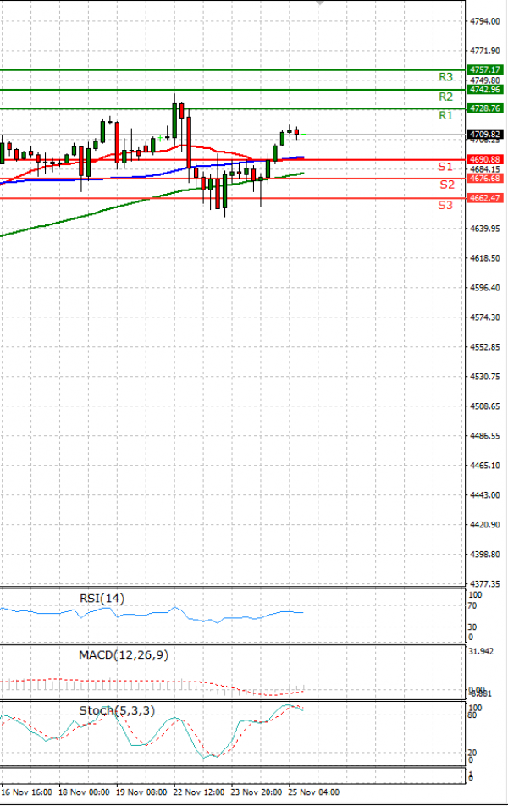Click the 70 level on RSI scale
508x806 pixels.
point(473,605)
